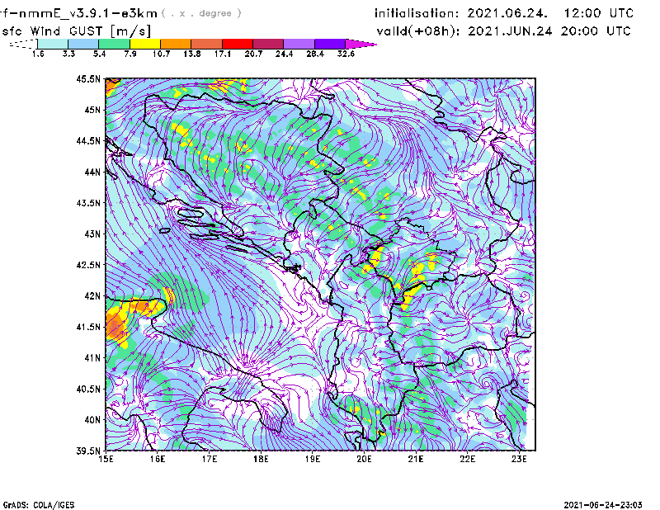Click the red legend swatch between 17.1 and 20.7
660x510 pixels.
(x=238, y=44)
